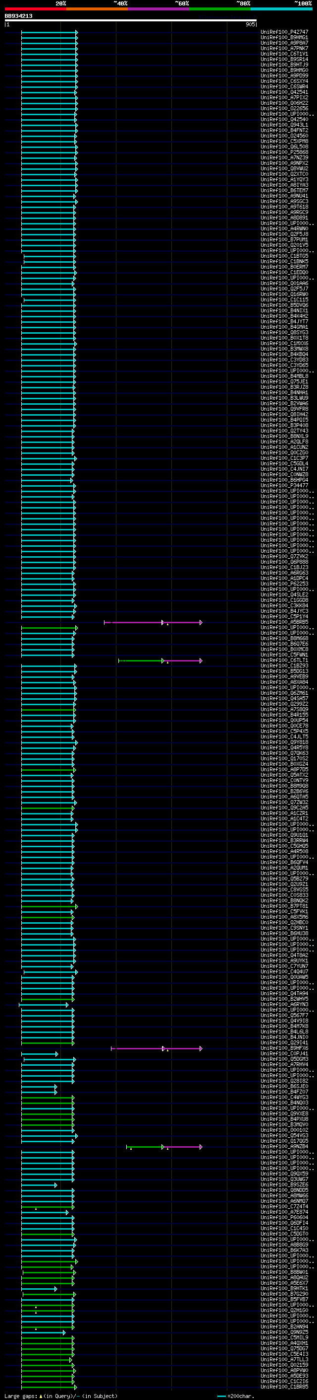Select the UniRef100_B4FNT2 label
The width and height of the screenshot is (317, 1400).
[284, 131]
